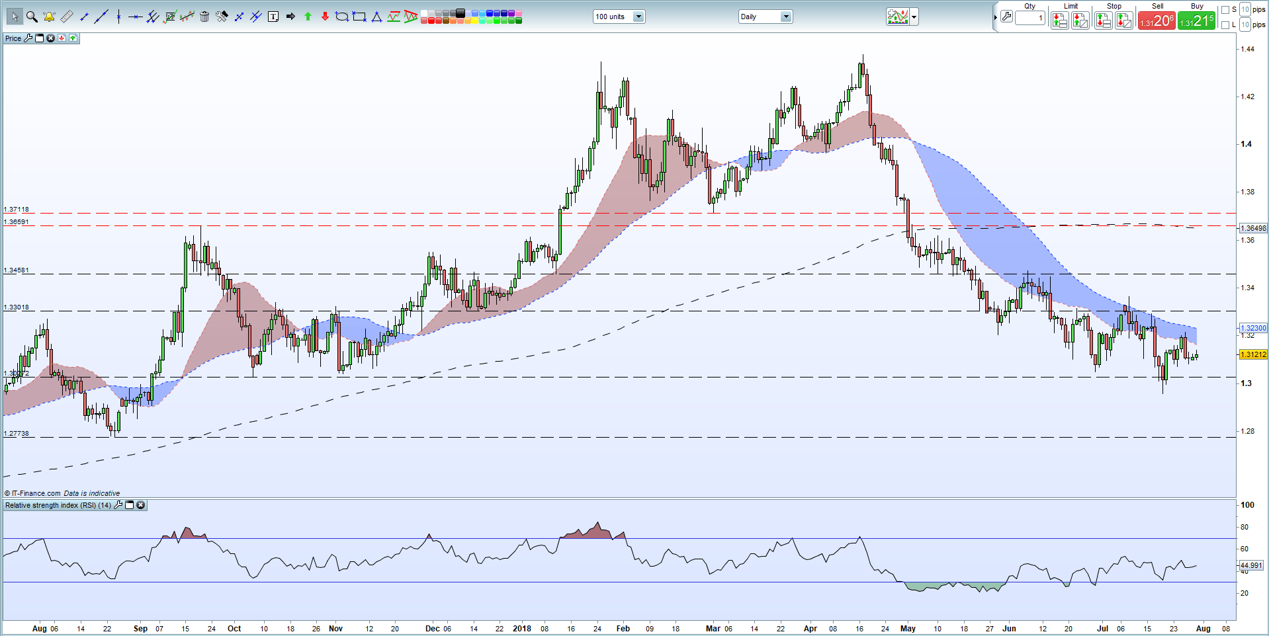Click the Price panel label
Image resolution: width=1269 pixels, height=636 pixels.
(13, 38)
